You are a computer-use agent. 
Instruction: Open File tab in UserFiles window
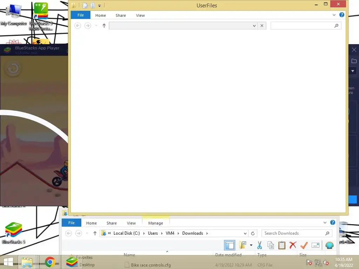[81, 15]
